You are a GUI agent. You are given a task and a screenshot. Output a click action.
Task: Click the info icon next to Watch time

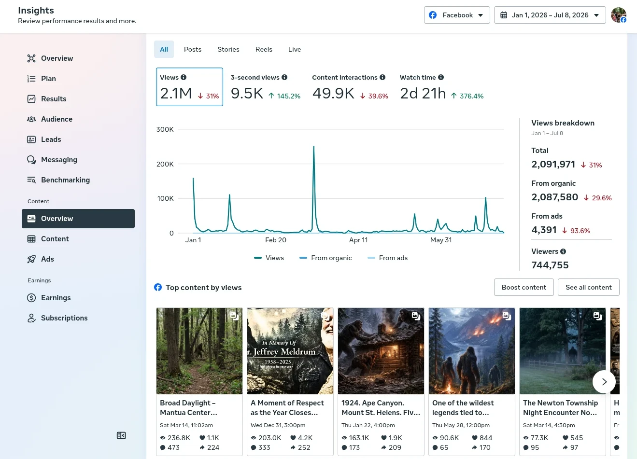(x=441, y=77)
